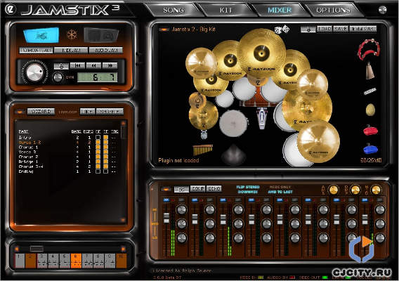
Task: Switch mixer view to ECHO
Action: click(214, 188)
